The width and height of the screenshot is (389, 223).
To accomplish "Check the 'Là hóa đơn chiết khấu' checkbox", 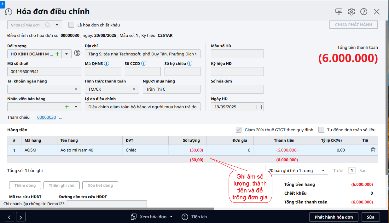I will (x=71, y=25).
